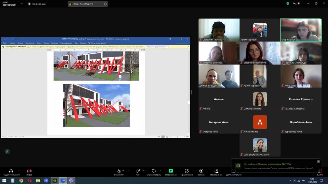Open the Zoom Workplace dropdown arrow

(22, 4)
